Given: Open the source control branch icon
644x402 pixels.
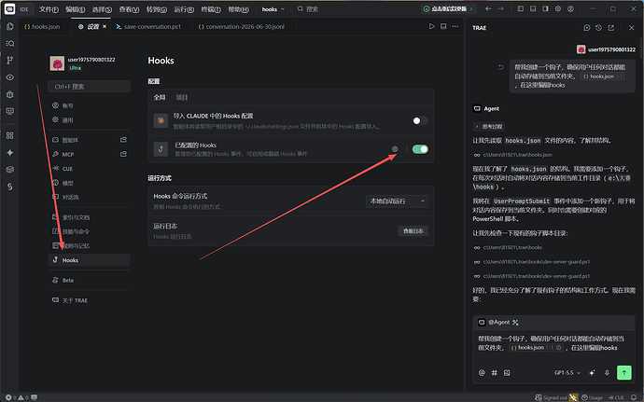Looking at the screenshot, I should pyautogui.click(x=10, y=61).
